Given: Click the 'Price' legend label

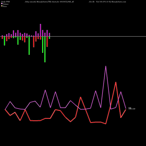Looking at the screenshot, I should click(5, 6).
